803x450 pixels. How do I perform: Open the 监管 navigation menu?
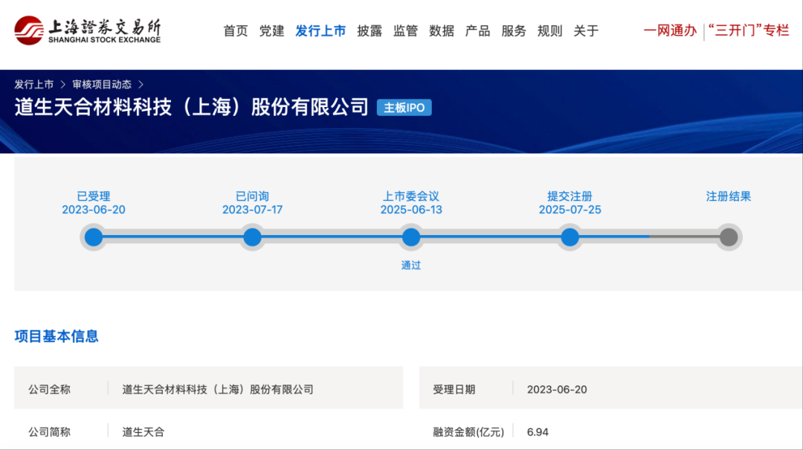tap(405, 30)
